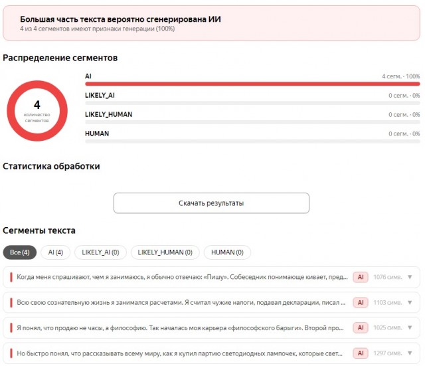Select the 'Все (4)' filter tab
The width and height of the screenshot is (425, 366).
click(19, 252)
